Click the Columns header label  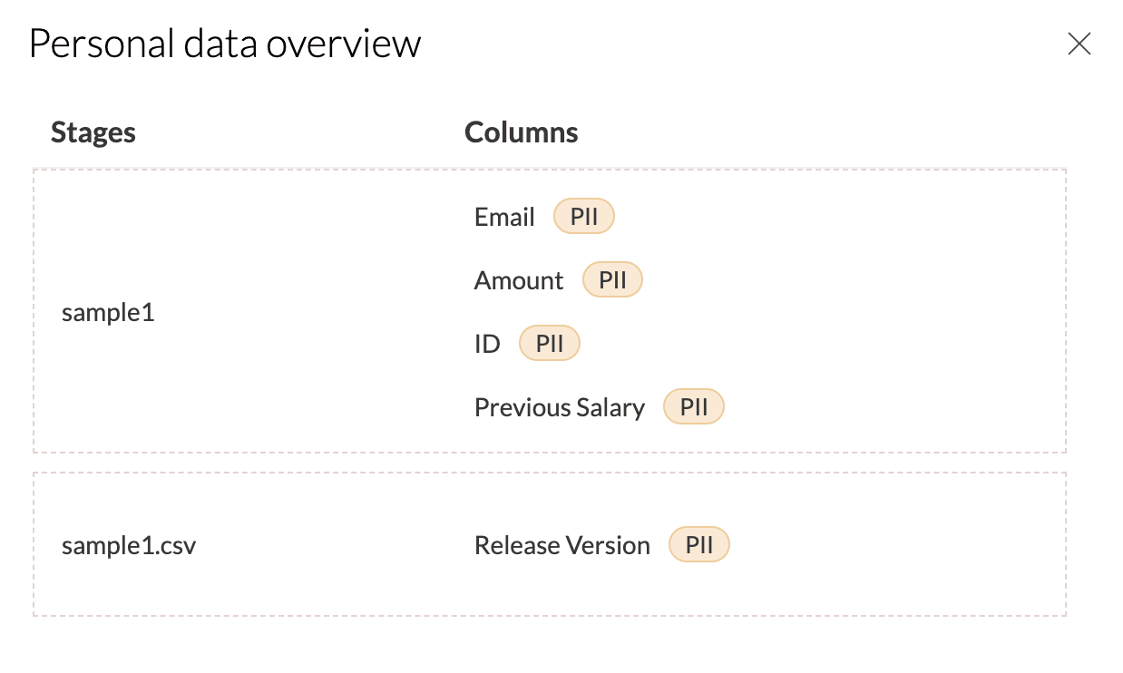pos(521,132)
